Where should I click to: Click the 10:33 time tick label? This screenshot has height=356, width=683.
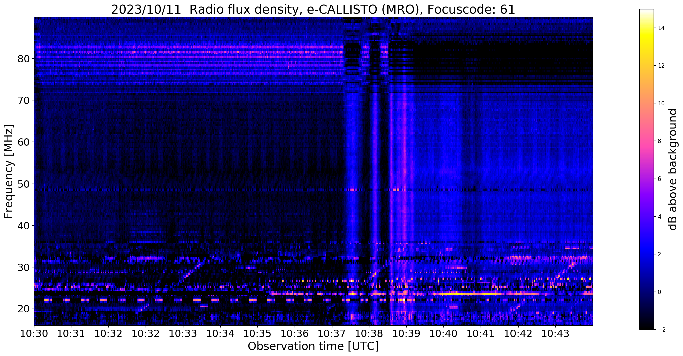183,333
